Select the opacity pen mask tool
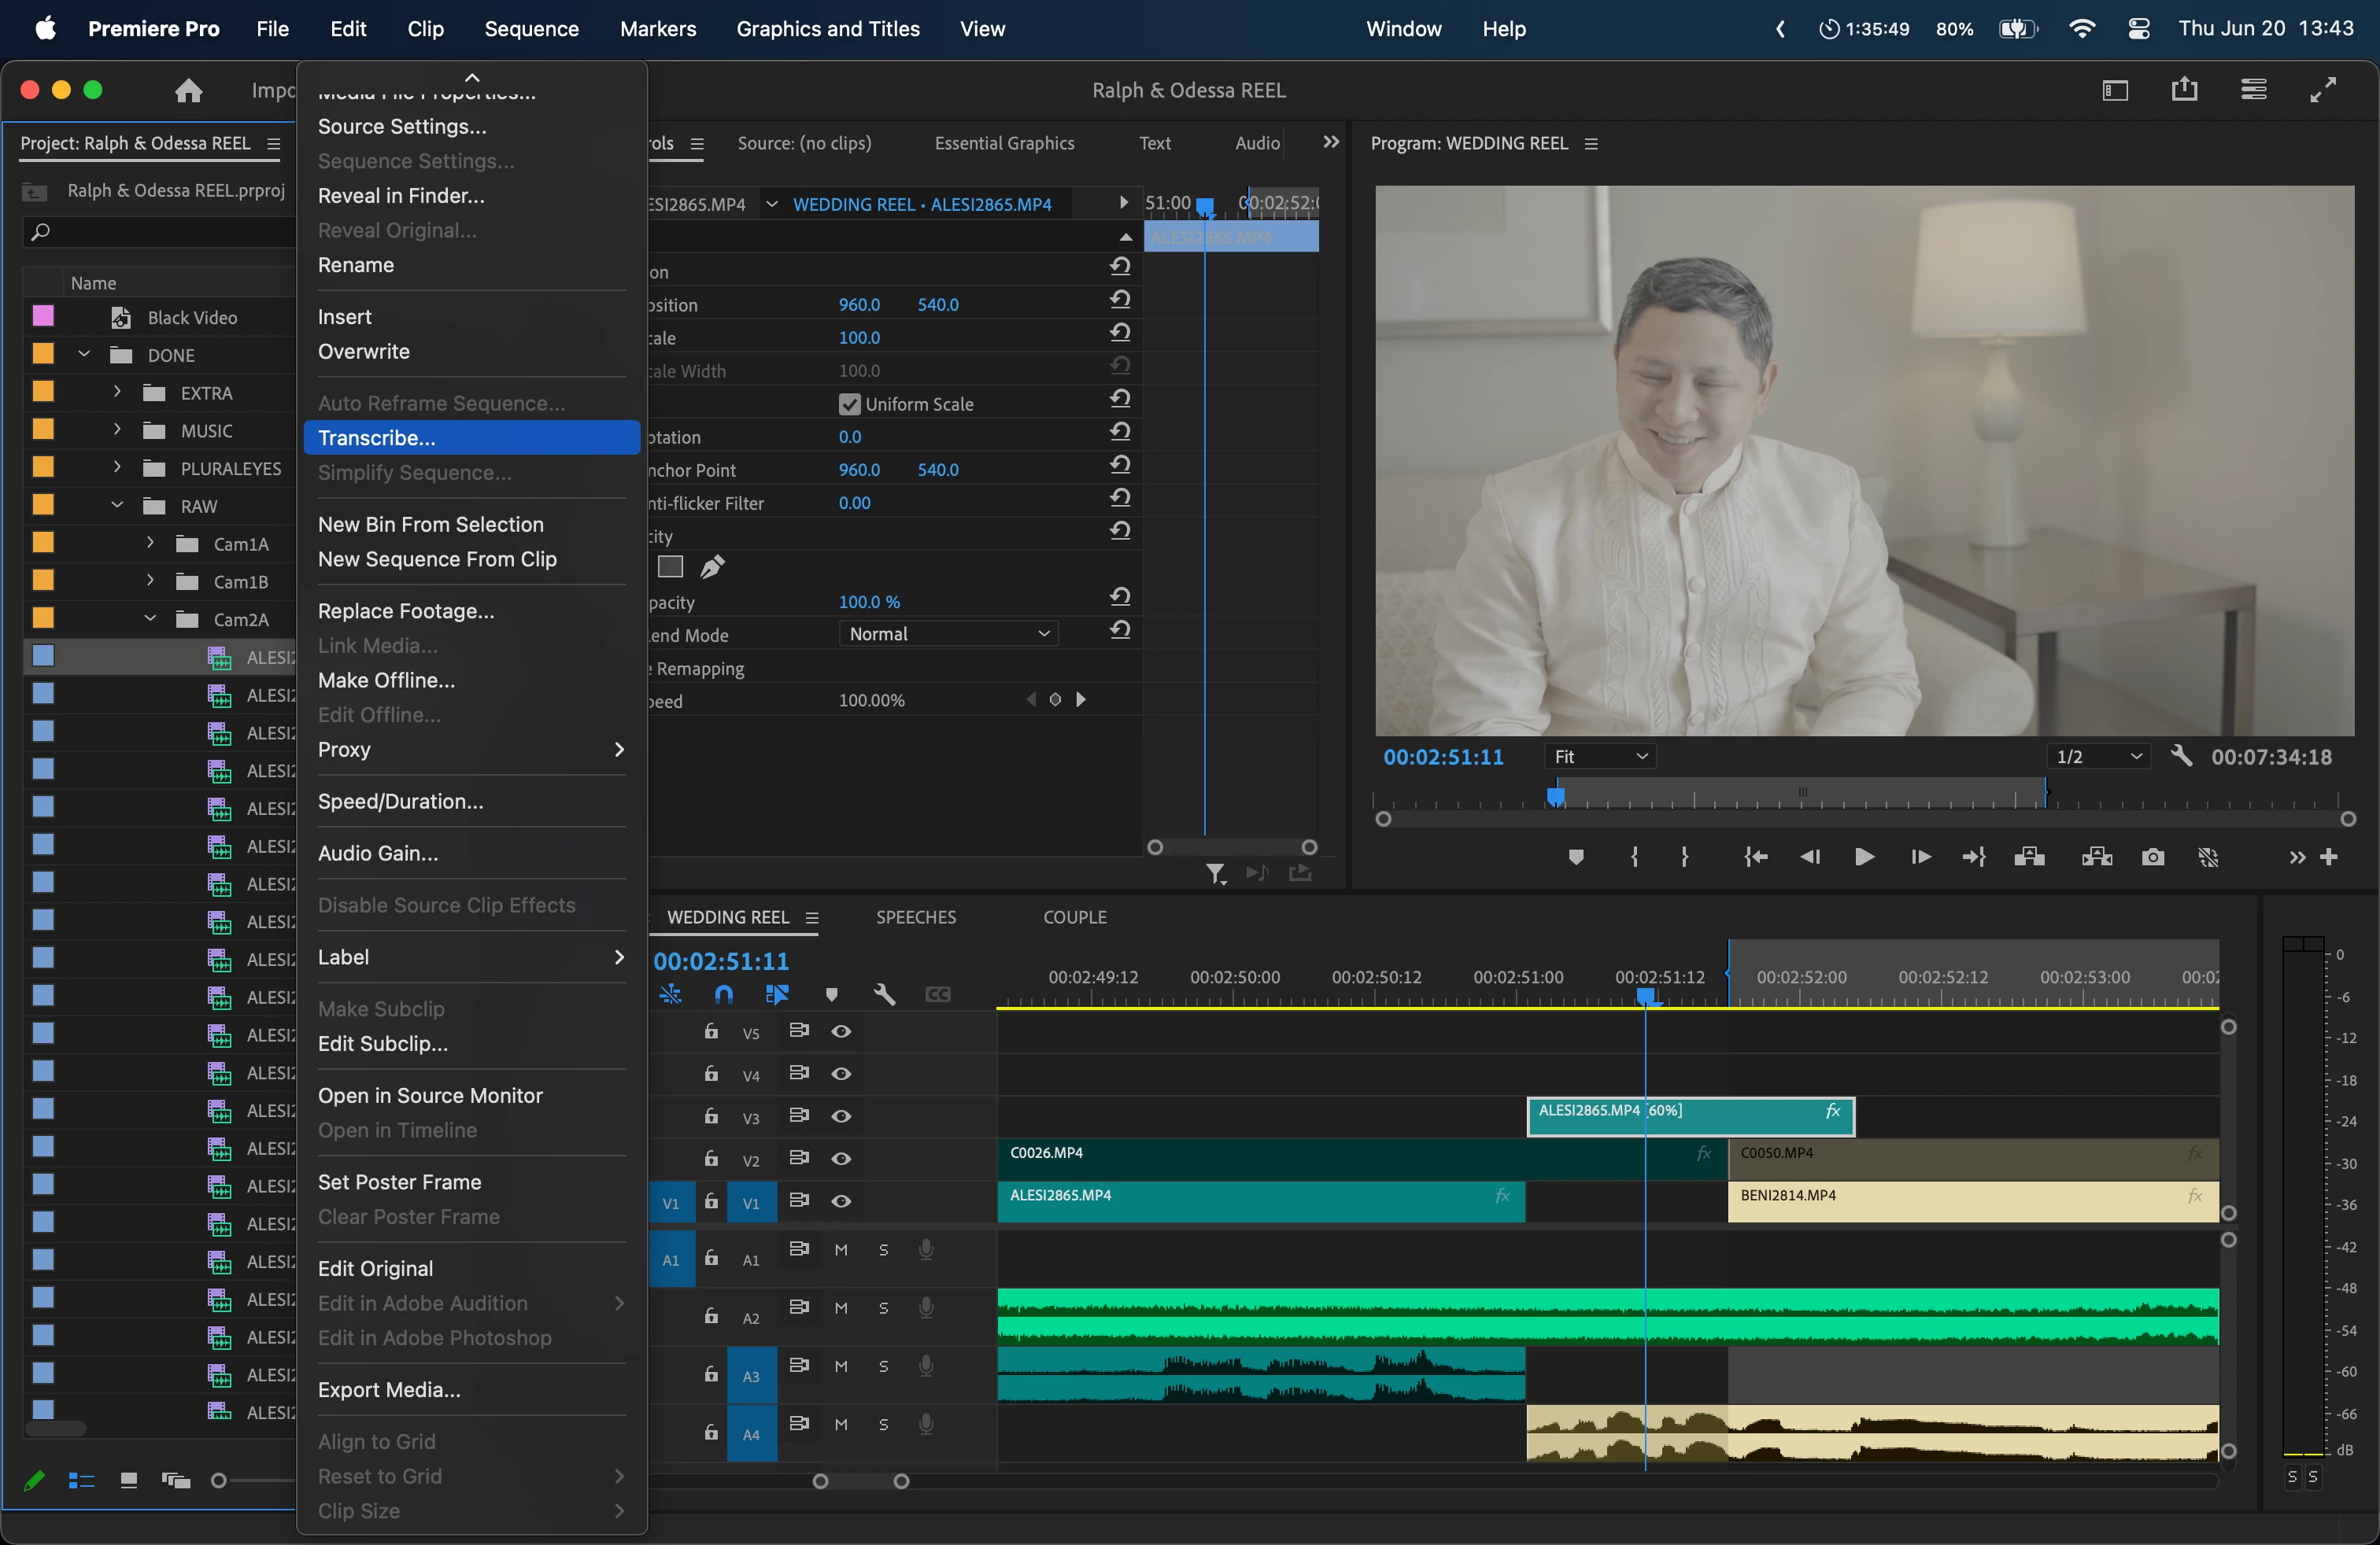This screenshot has height=1545, width=2380. coord(712,568)
